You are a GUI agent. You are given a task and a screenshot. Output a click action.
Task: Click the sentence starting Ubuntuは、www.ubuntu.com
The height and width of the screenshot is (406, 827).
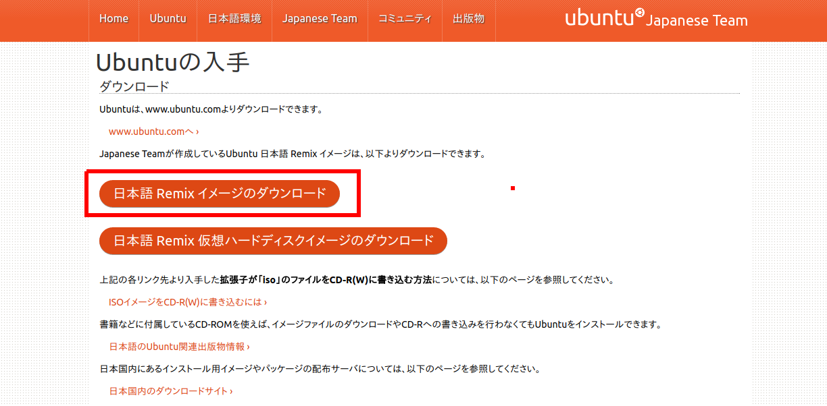coord(211,109)
